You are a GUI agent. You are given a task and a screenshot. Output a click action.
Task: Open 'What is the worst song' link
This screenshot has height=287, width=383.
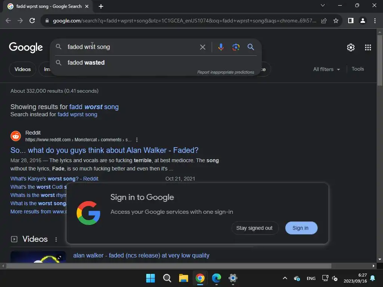[x=39, y=204]
